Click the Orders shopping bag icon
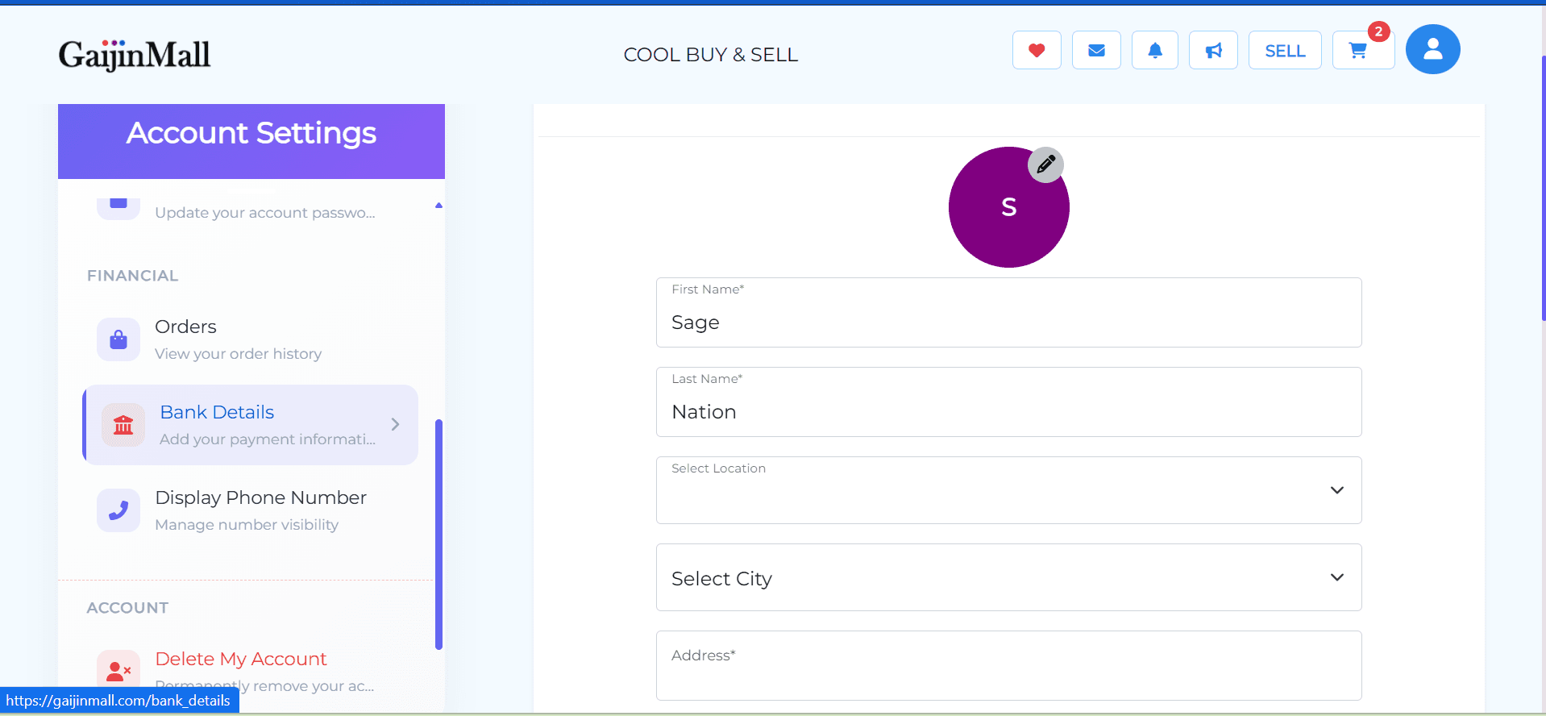Screen dimensions: 1546x716 coord(118,339)
